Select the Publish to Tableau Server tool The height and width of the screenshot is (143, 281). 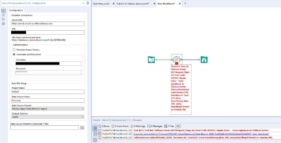(x=177, y=59)
